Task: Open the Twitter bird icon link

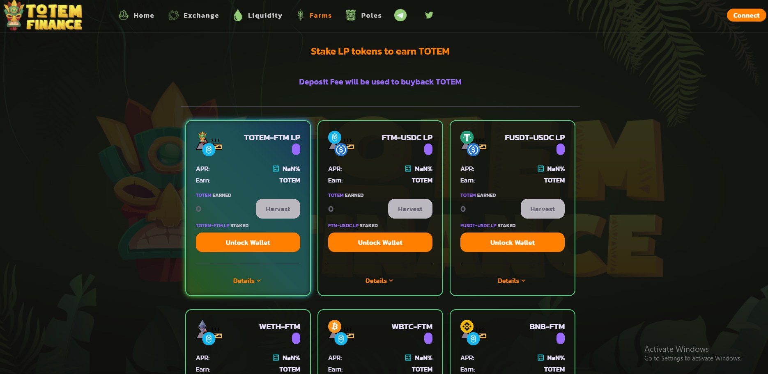Action: tap(429, 15)
